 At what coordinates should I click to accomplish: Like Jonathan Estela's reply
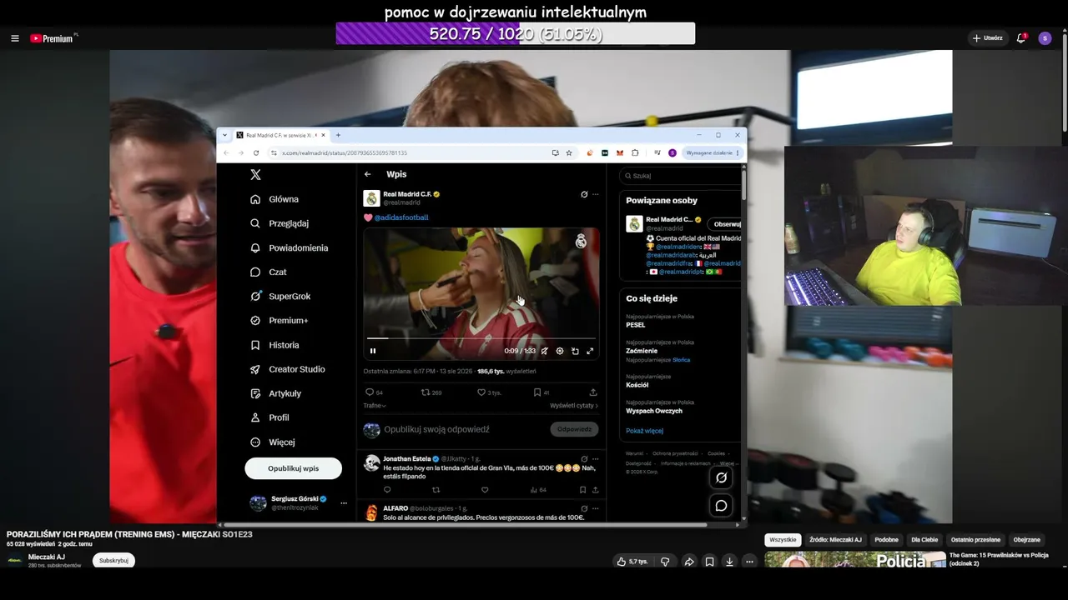485,490
